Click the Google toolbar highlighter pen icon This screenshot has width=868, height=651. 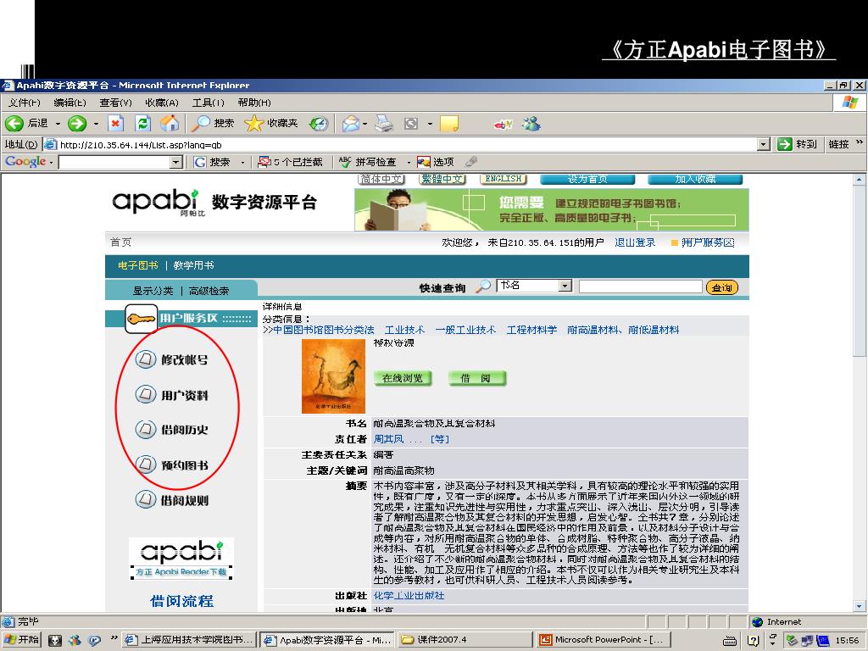click(x=470, y=162)
